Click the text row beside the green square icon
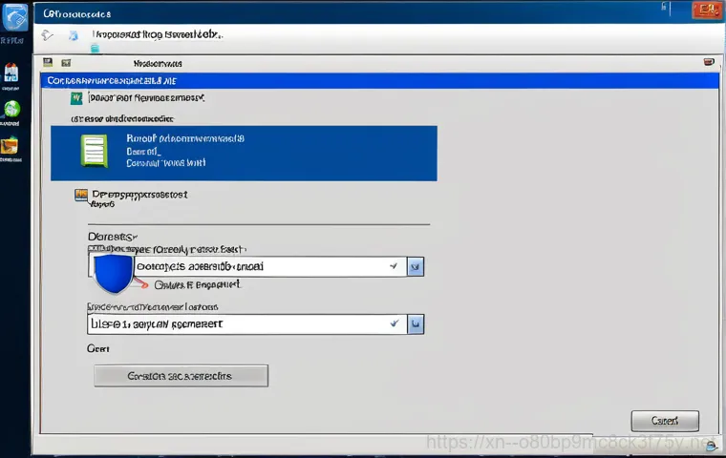This screenshot has width=726, height=458. point(146,98)
